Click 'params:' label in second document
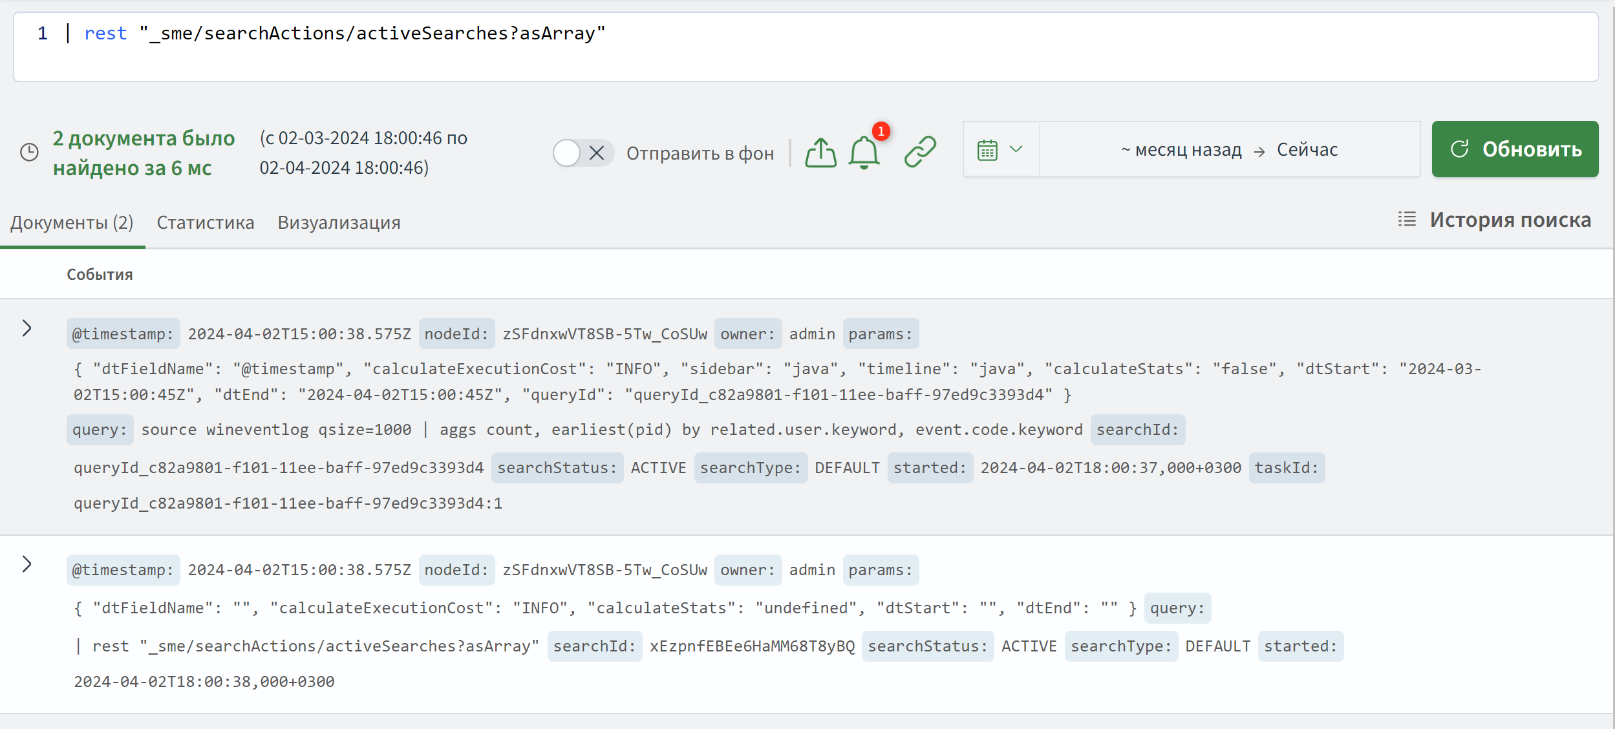This screenshot has height=729, width=1615. pyautogui.click(x=881, y=570)
